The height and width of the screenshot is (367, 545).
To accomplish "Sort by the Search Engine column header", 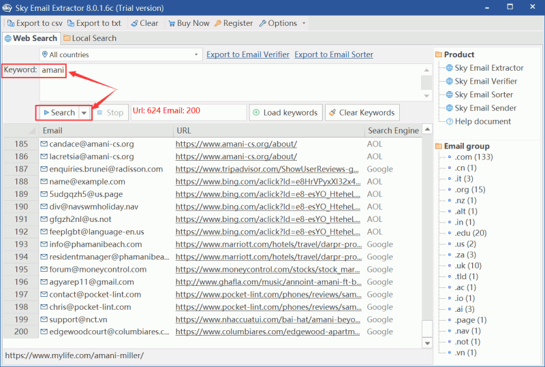I will coord(393,131).
